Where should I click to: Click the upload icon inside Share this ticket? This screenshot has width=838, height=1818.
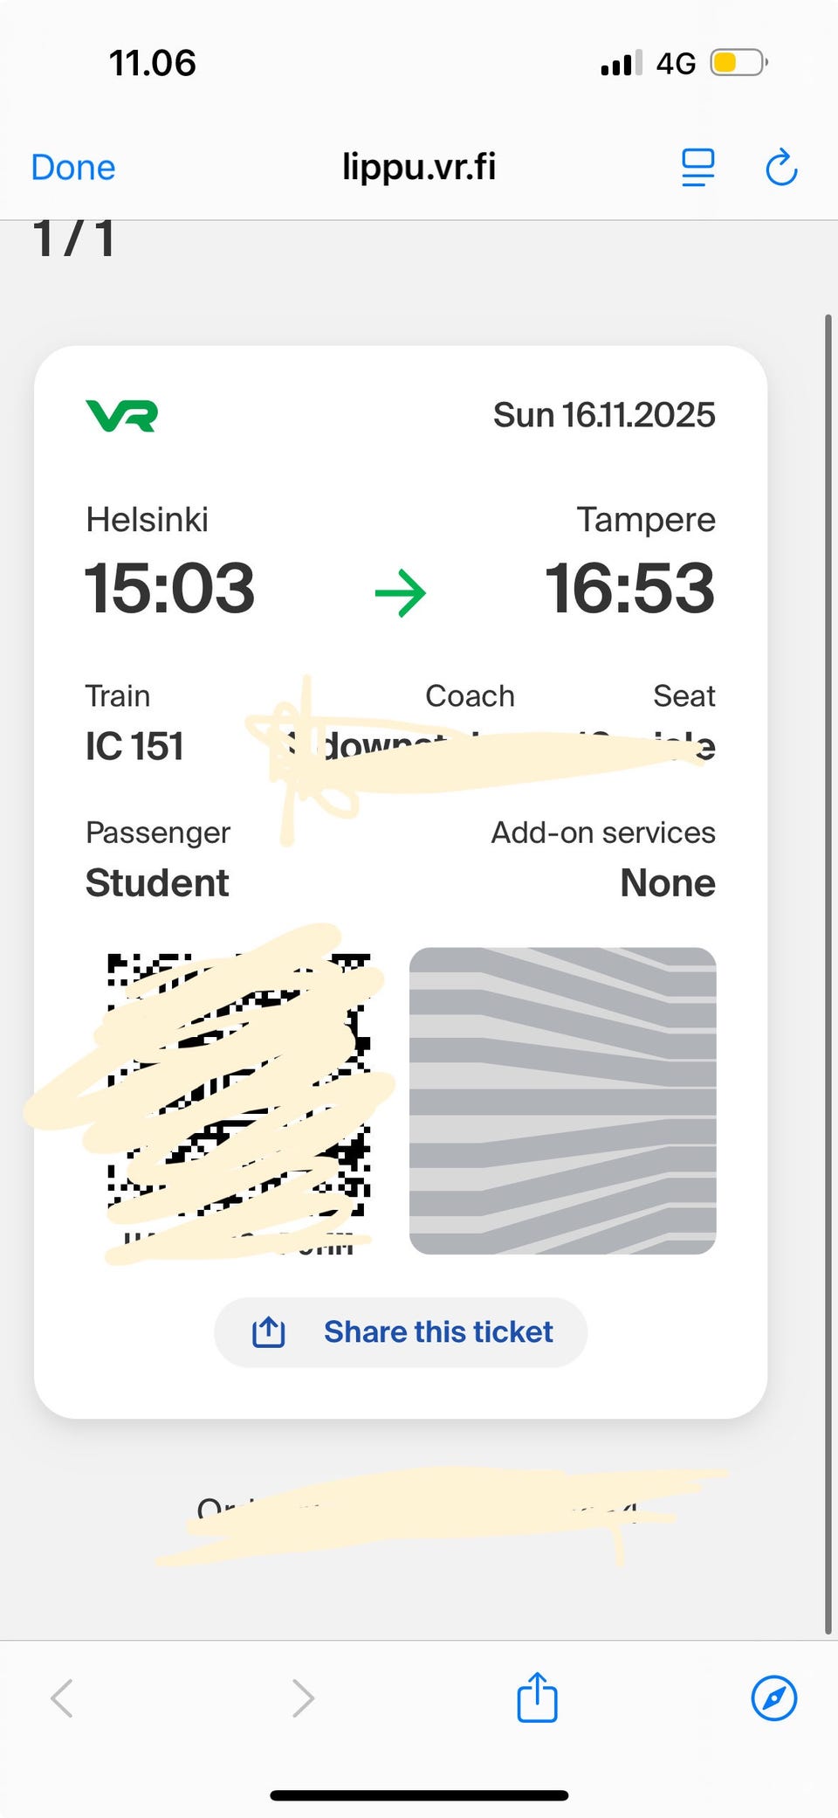(x=269, y=1332)
